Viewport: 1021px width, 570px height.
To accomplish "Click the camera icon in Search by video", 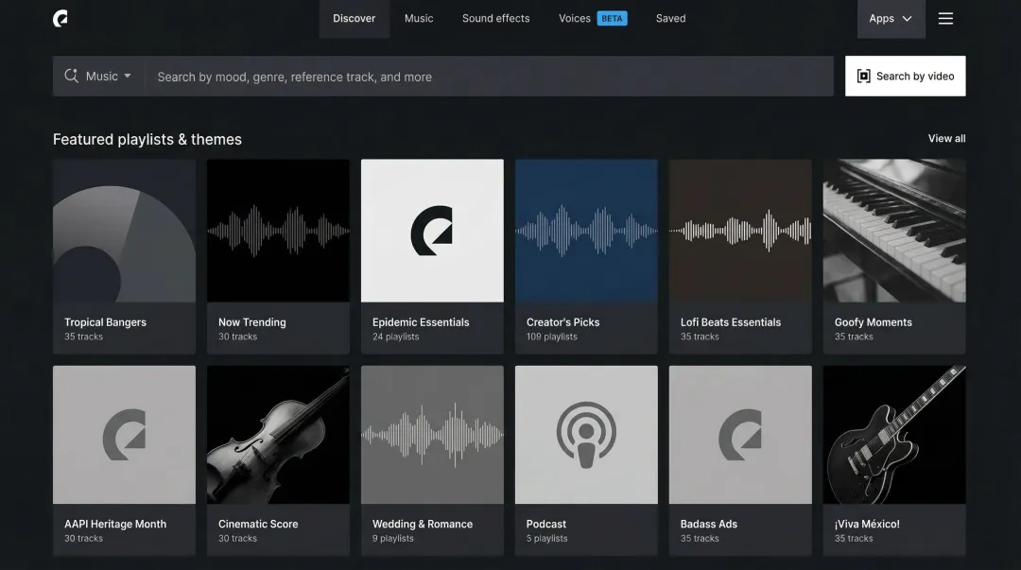I will 863,77.
